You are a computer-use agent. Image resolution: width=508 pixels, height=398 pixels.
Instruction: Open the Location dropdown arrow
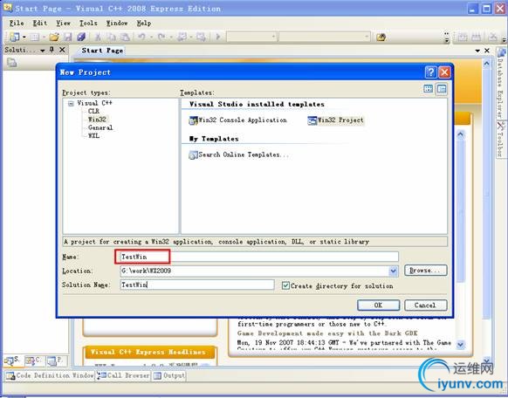pyautogui.click(x=394, y=271)
